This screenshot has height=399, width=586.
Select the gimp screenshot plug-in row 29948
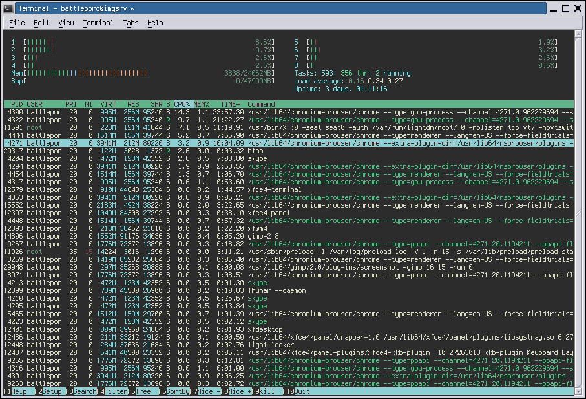pyautogui.click(x=289, y=267)
